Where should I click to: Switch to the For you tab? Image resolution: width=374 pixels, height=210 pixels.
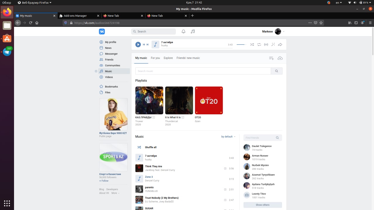tap(155, 58)
